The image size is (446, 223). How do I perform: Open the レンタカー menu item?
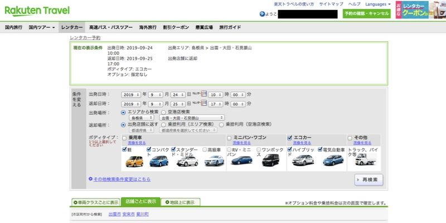click(x=72, y=27)
